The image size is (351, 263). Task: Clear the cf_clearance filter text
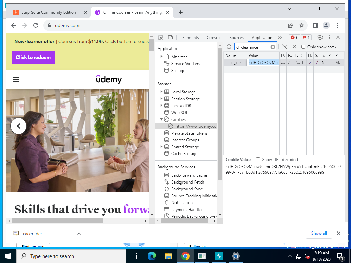pos(273,47)
